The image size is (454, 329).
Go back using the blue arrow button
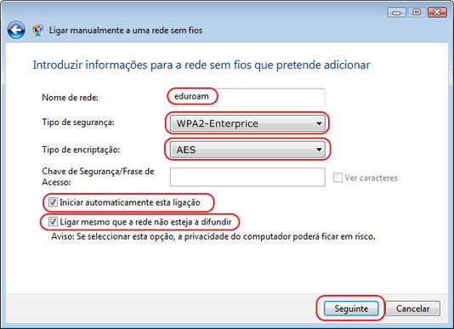click(16, 30)
